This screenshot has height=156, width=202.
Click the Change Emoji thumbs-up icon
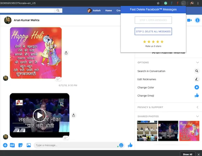pos(197,95)
